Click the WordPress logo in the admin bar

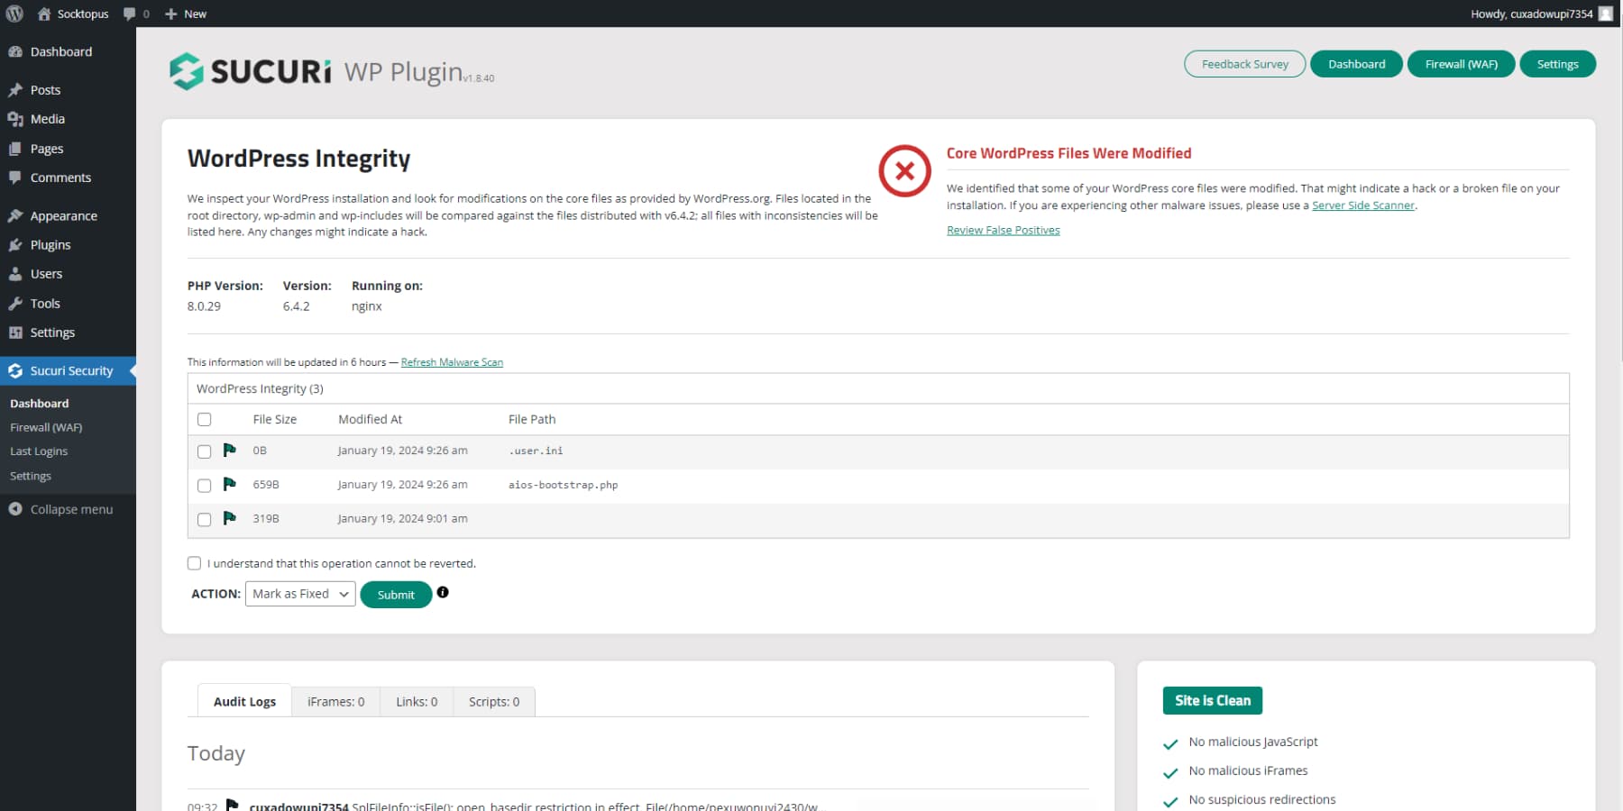[x=13, y=14]
